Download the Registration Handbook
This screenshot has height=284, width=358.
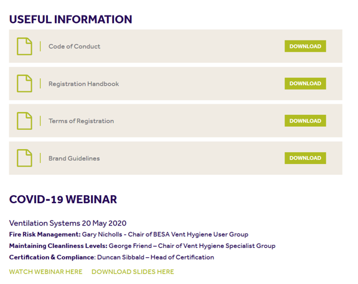(305, 83)
